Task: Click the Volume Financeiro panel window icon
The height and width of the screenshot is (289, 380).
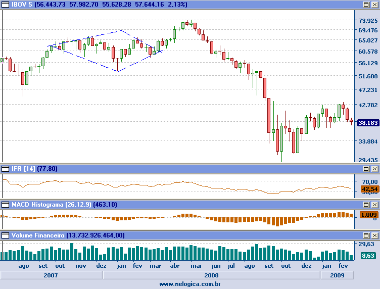Action: pos(5,235)
